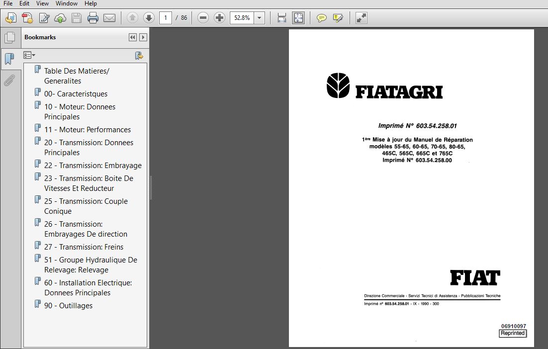This screenshot has width=548, height=349.
Task: Open bookmark 51 - Groupe Hydraulique De Relevage
Action: click(x=91, y=265)
